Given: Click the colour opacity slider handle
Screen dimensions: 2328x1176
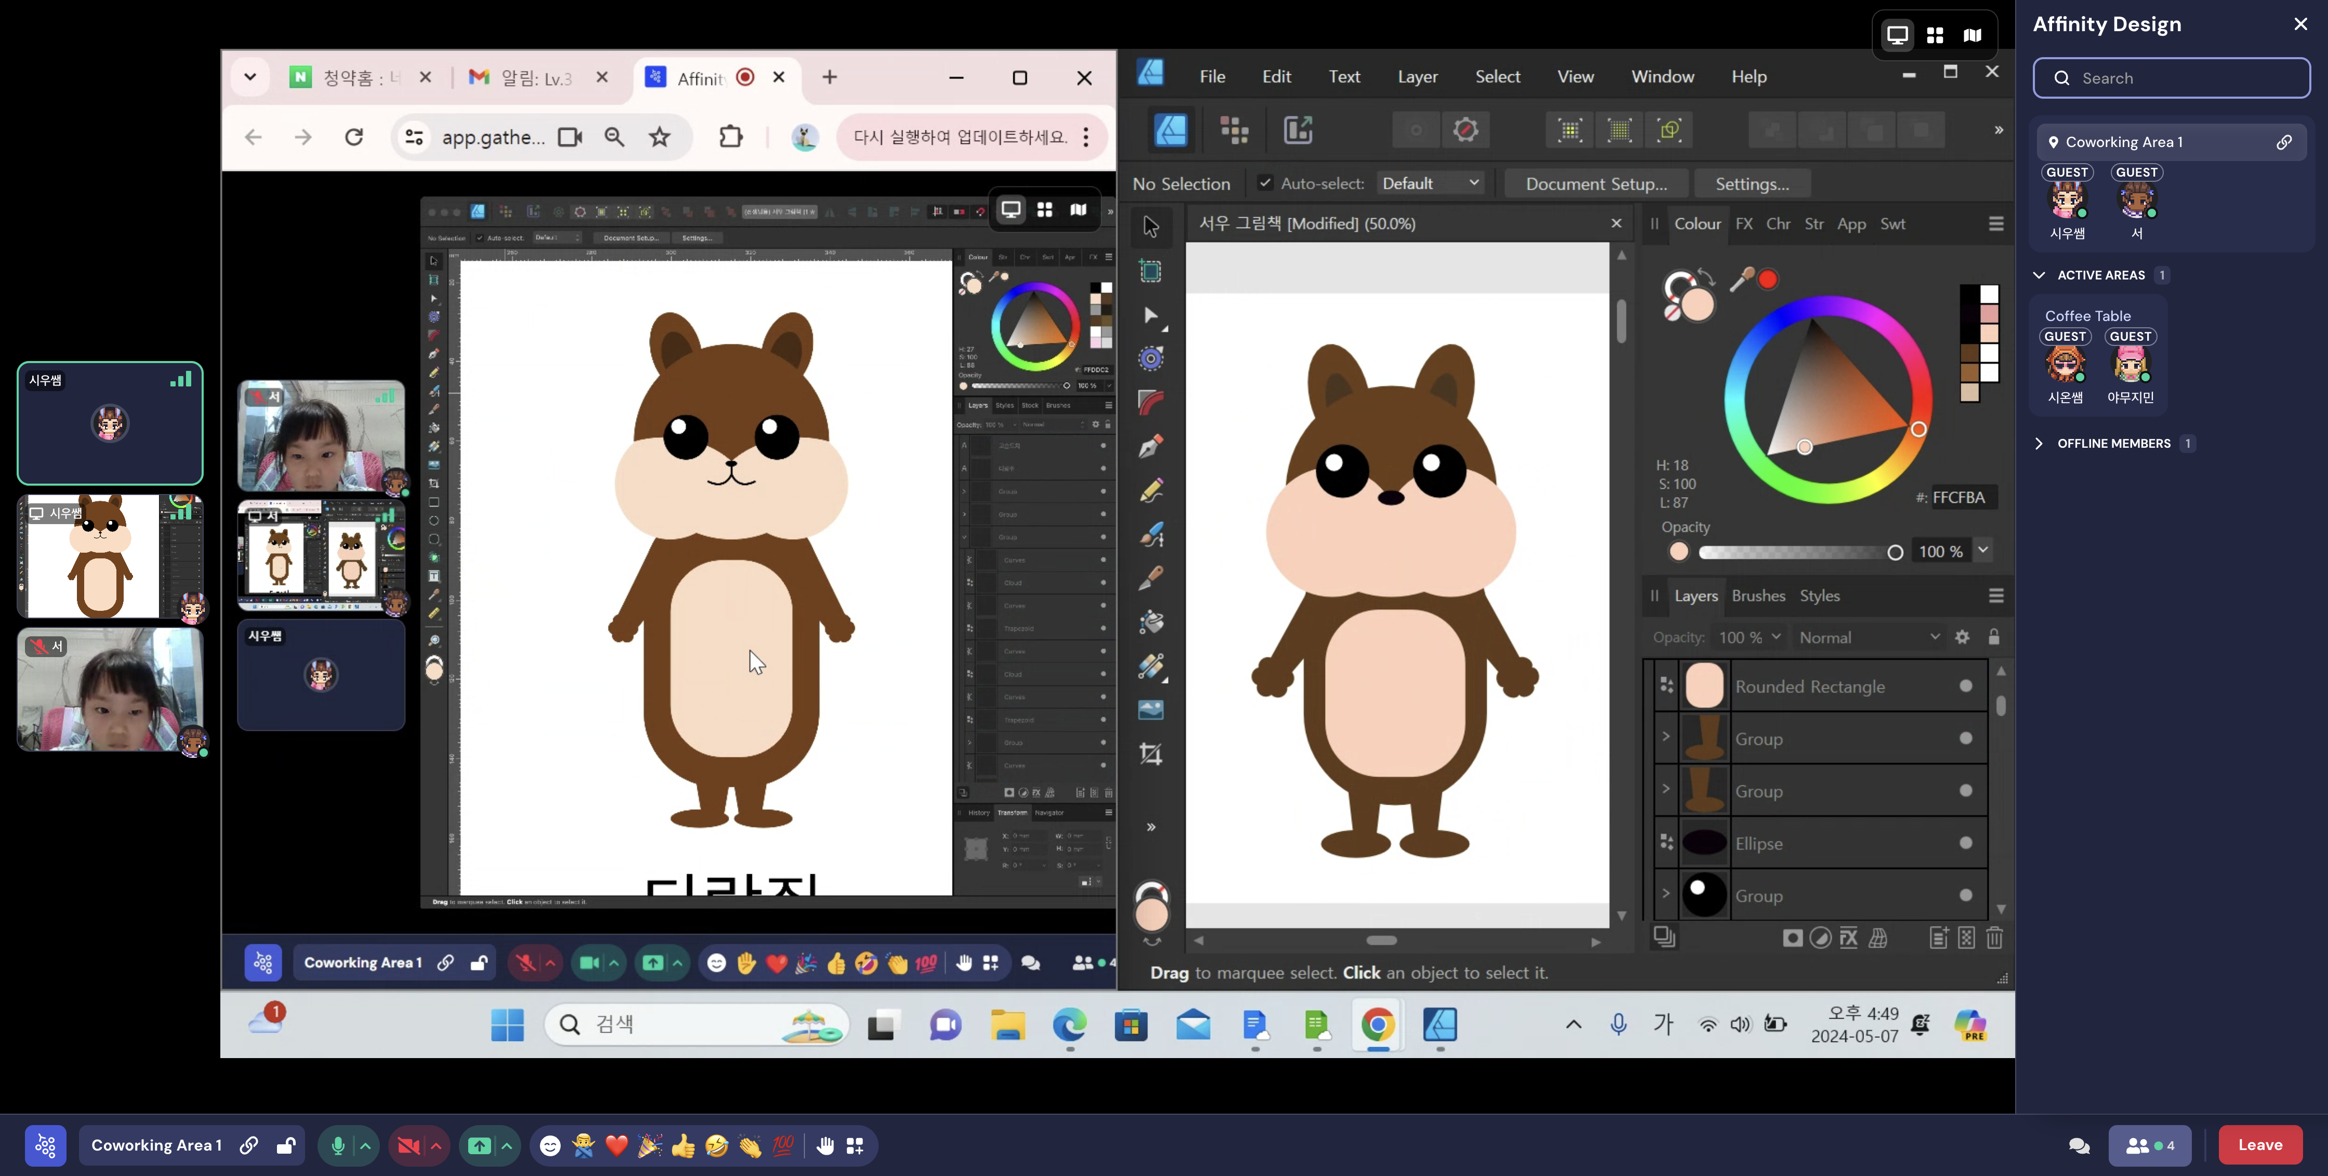Looking at the screenshot, I should [x=1895, y=552].
